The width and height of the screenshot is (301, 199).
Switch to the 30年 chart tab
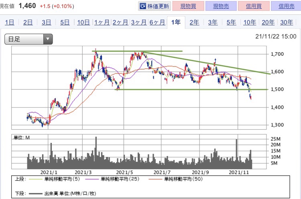(x=287, y=22)
